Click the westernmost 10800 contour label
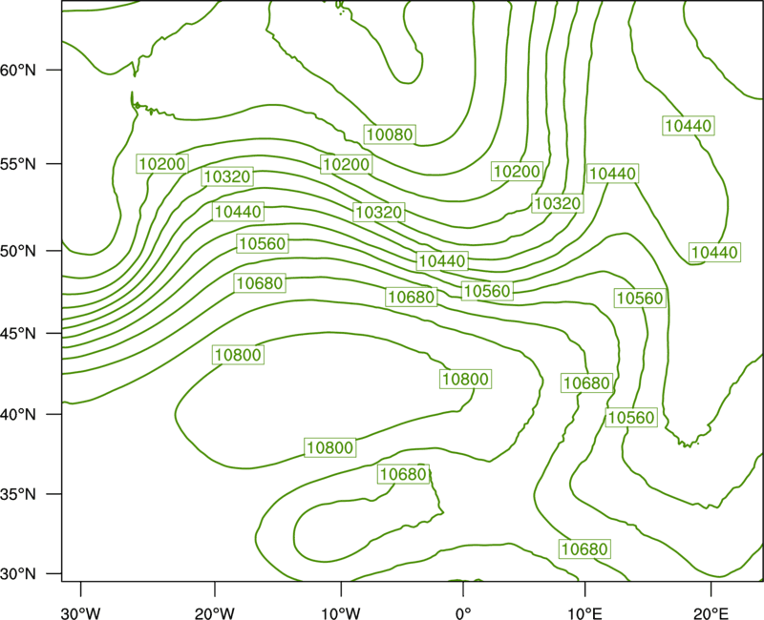Screen dimensions: 764x620 pos(238,355)
